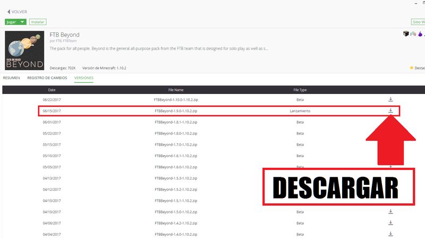Download the 04/04/2017 FTBBeyond-1.4.0 file
This screenshot has width=425, height=239.
click(390, 234)
